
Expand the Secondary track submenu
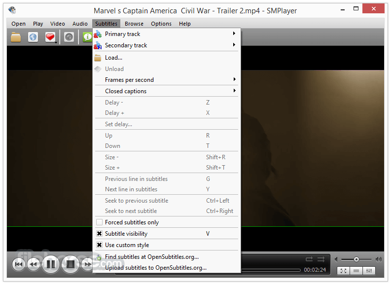(234, 45)
